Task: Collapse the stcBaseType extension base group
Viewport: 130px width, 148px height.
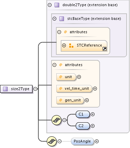Action: [55, 18]
